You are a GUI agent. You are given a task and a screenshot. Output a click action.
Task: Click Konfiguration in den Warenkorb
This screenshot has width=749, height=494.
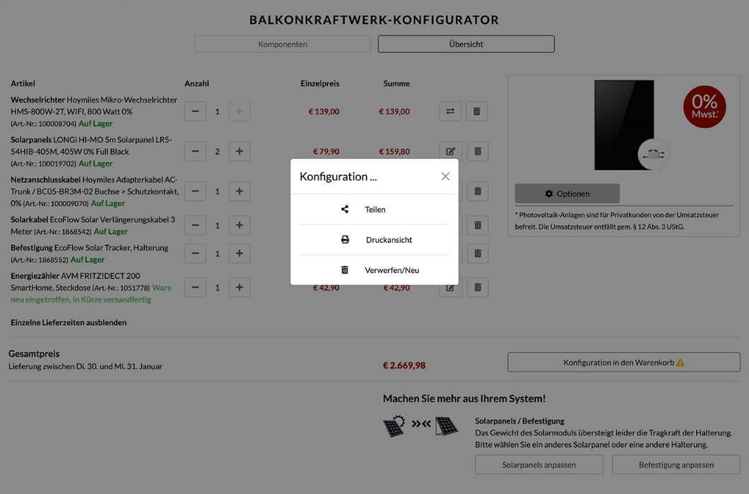(623, 363)
